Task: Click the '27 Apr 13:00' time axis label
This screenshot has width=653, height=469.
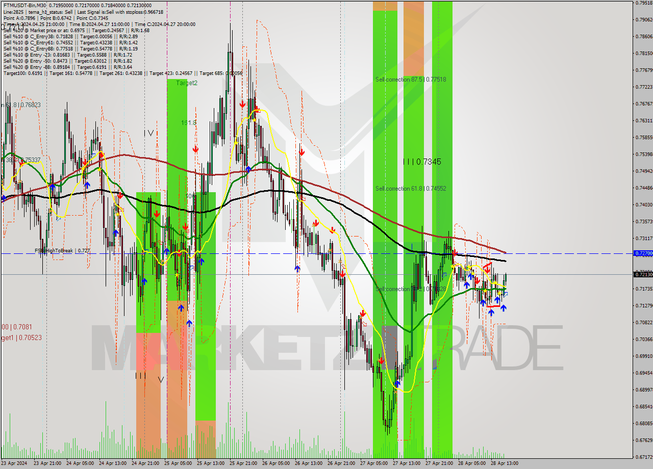Action: tap(406, 463)
